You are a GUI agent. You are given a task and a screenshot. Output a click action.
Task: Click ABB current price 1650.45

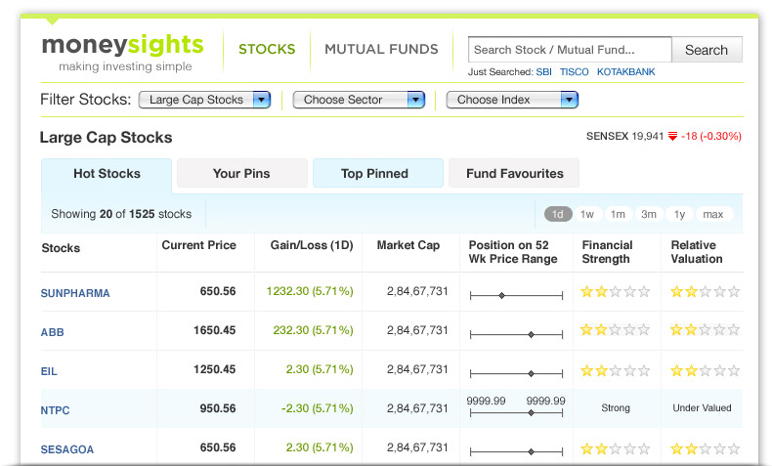coord(215,330)
